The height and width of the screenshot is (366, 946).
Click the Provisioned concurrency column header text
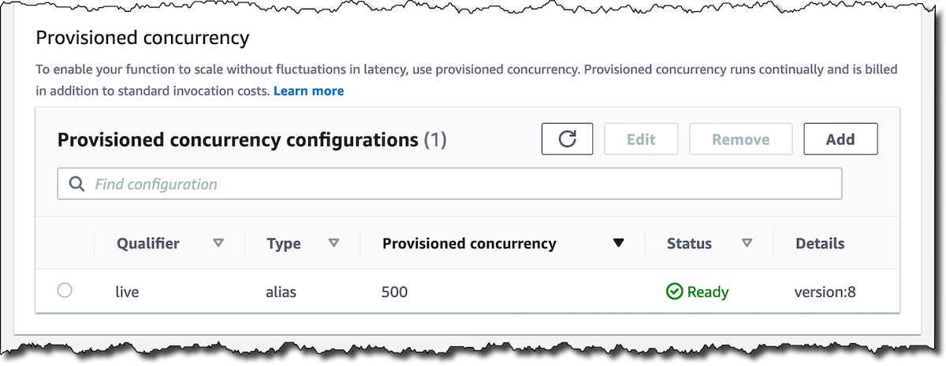pyautogui.click(x=469, y=243)
